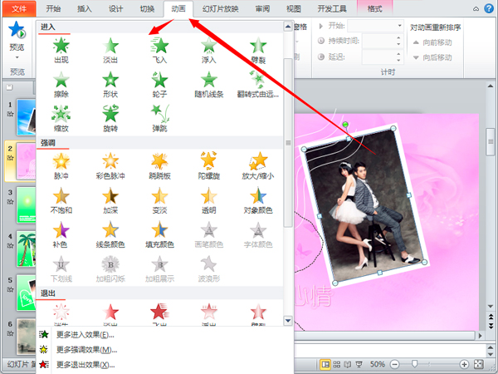
Task: Switch to the 开始 ribbon tab
Action: pos(53,9)
